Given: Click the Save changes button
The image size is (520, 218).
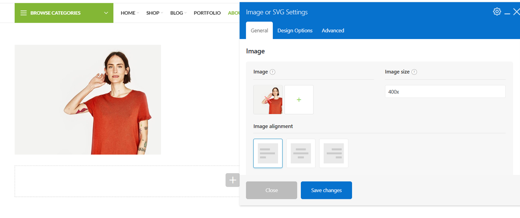Looking at the screenshot, I should [x=326, y=190].
